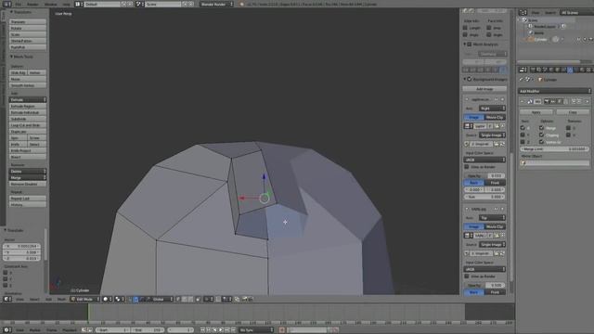Open the Marker menu in timeline
Image resolution: width=594 pixels, height=334 pixels.
(x=35, y=330)
